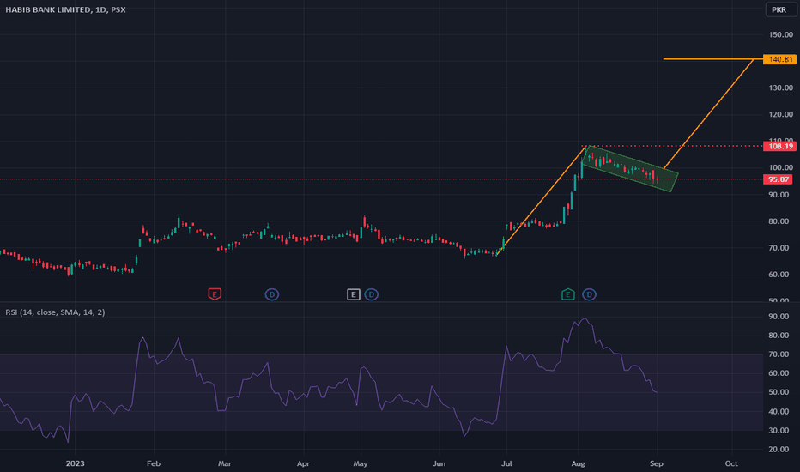The image size is (800, 472).
Task: Click the HABIB BANK LIMITED, 1D, PSX title
Action: click(65, 9)
